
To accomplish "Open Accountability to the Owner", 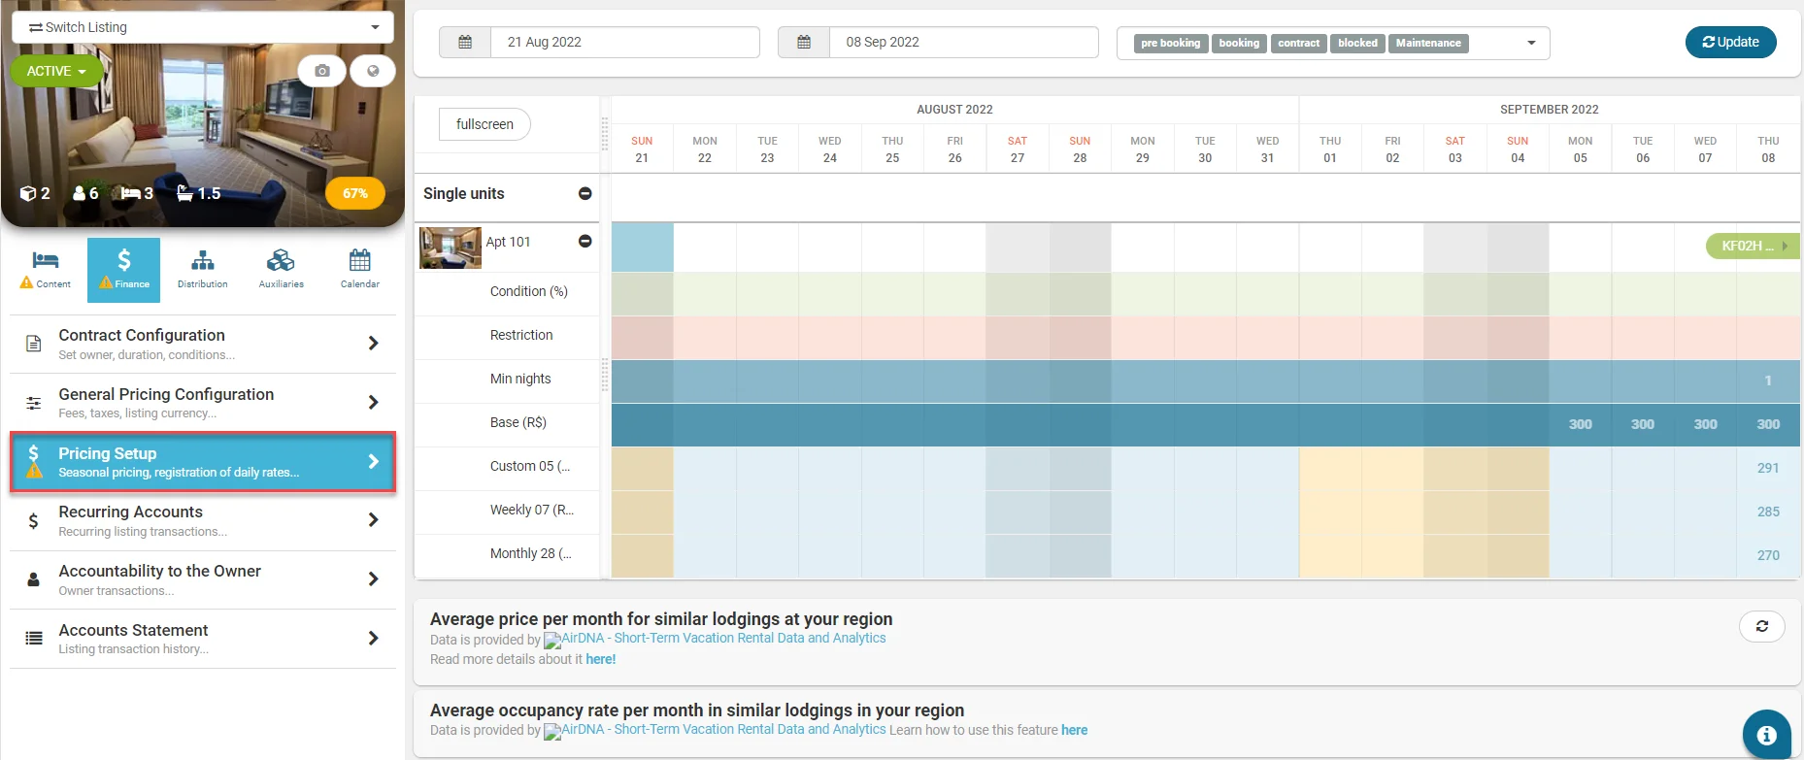I will pyautogui.click(x=203, y=579).
